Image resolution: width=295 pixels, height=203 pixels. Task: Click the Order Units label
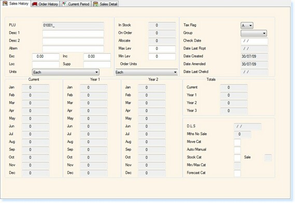[x=129, y=64]
